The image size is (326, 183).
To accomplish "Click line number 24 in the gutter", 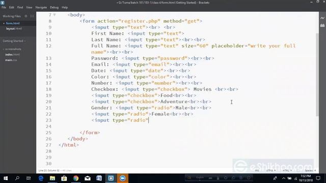I will (x=49, y=127).
